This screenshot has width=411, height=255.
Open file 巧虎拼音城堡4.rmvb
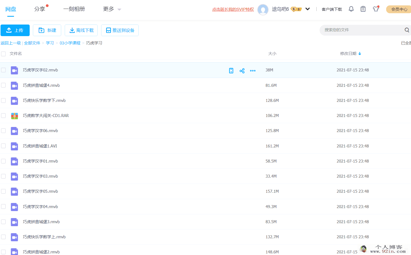(41, 85)
